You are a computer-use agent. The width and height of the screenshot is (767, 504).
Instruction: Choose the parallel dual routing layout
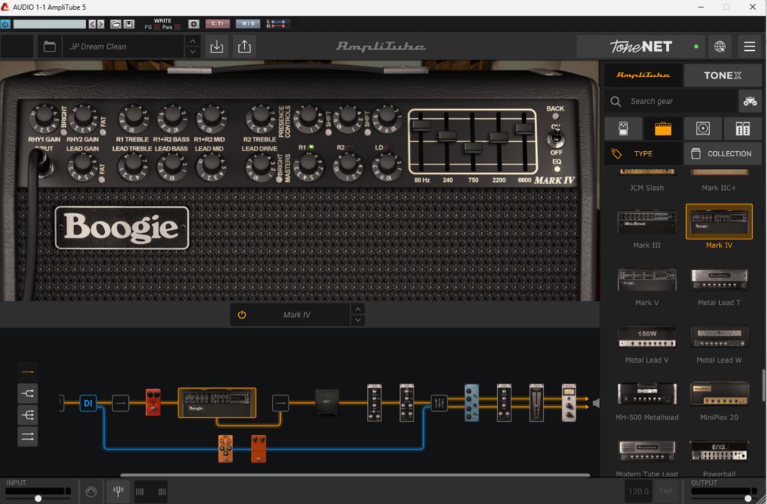[28, 436]
